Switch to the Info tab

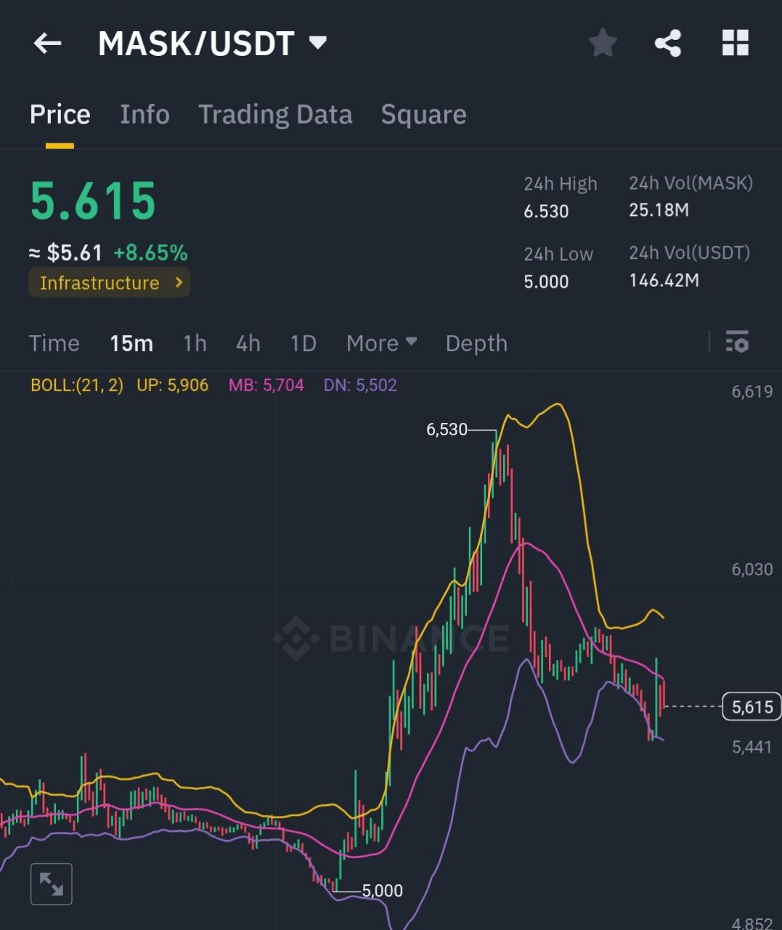pos(144,115)
